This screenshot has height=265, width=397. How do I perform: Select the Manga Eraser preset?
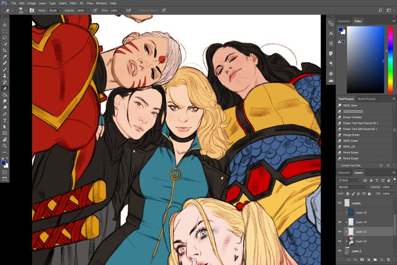[x=351, y=135]
